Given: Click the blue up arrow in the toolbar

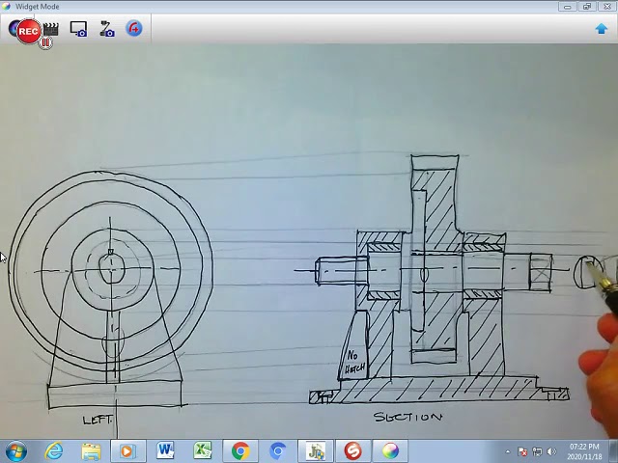Looking at the screenshot, I should pyautogui.click(x=601, y=29).
